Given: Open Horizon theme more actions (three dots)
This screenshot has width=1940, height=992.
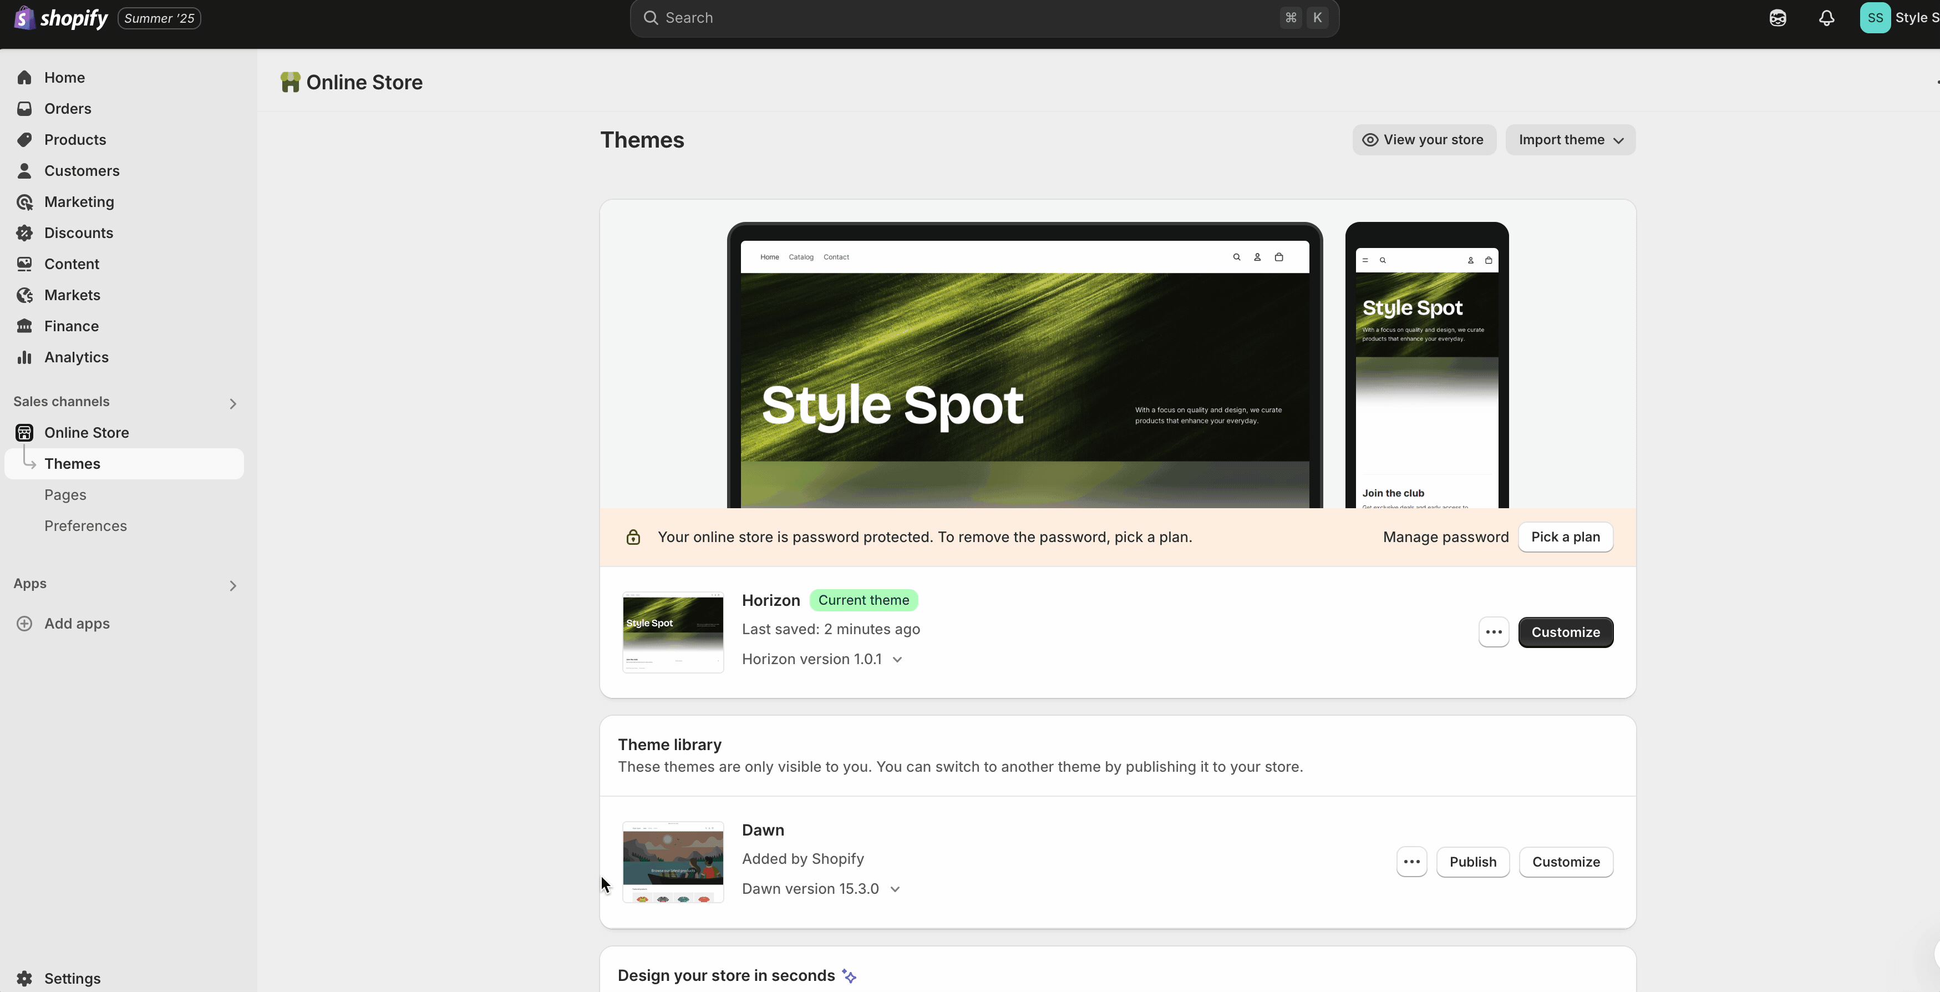Looking at the screenshot, I should coord(1494,632).
